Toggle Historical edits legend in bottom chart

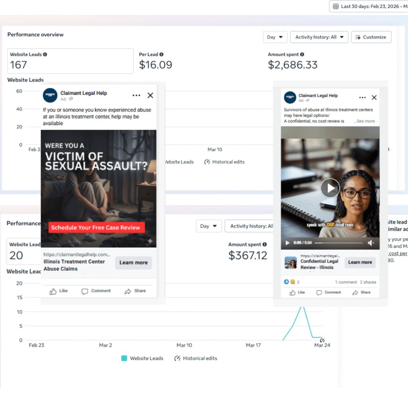tap(178, 358)
